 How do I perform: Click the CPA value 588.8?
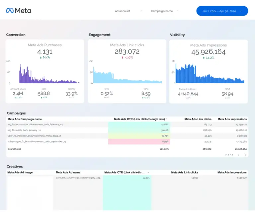pyautogui.click(x=44, y=93)
